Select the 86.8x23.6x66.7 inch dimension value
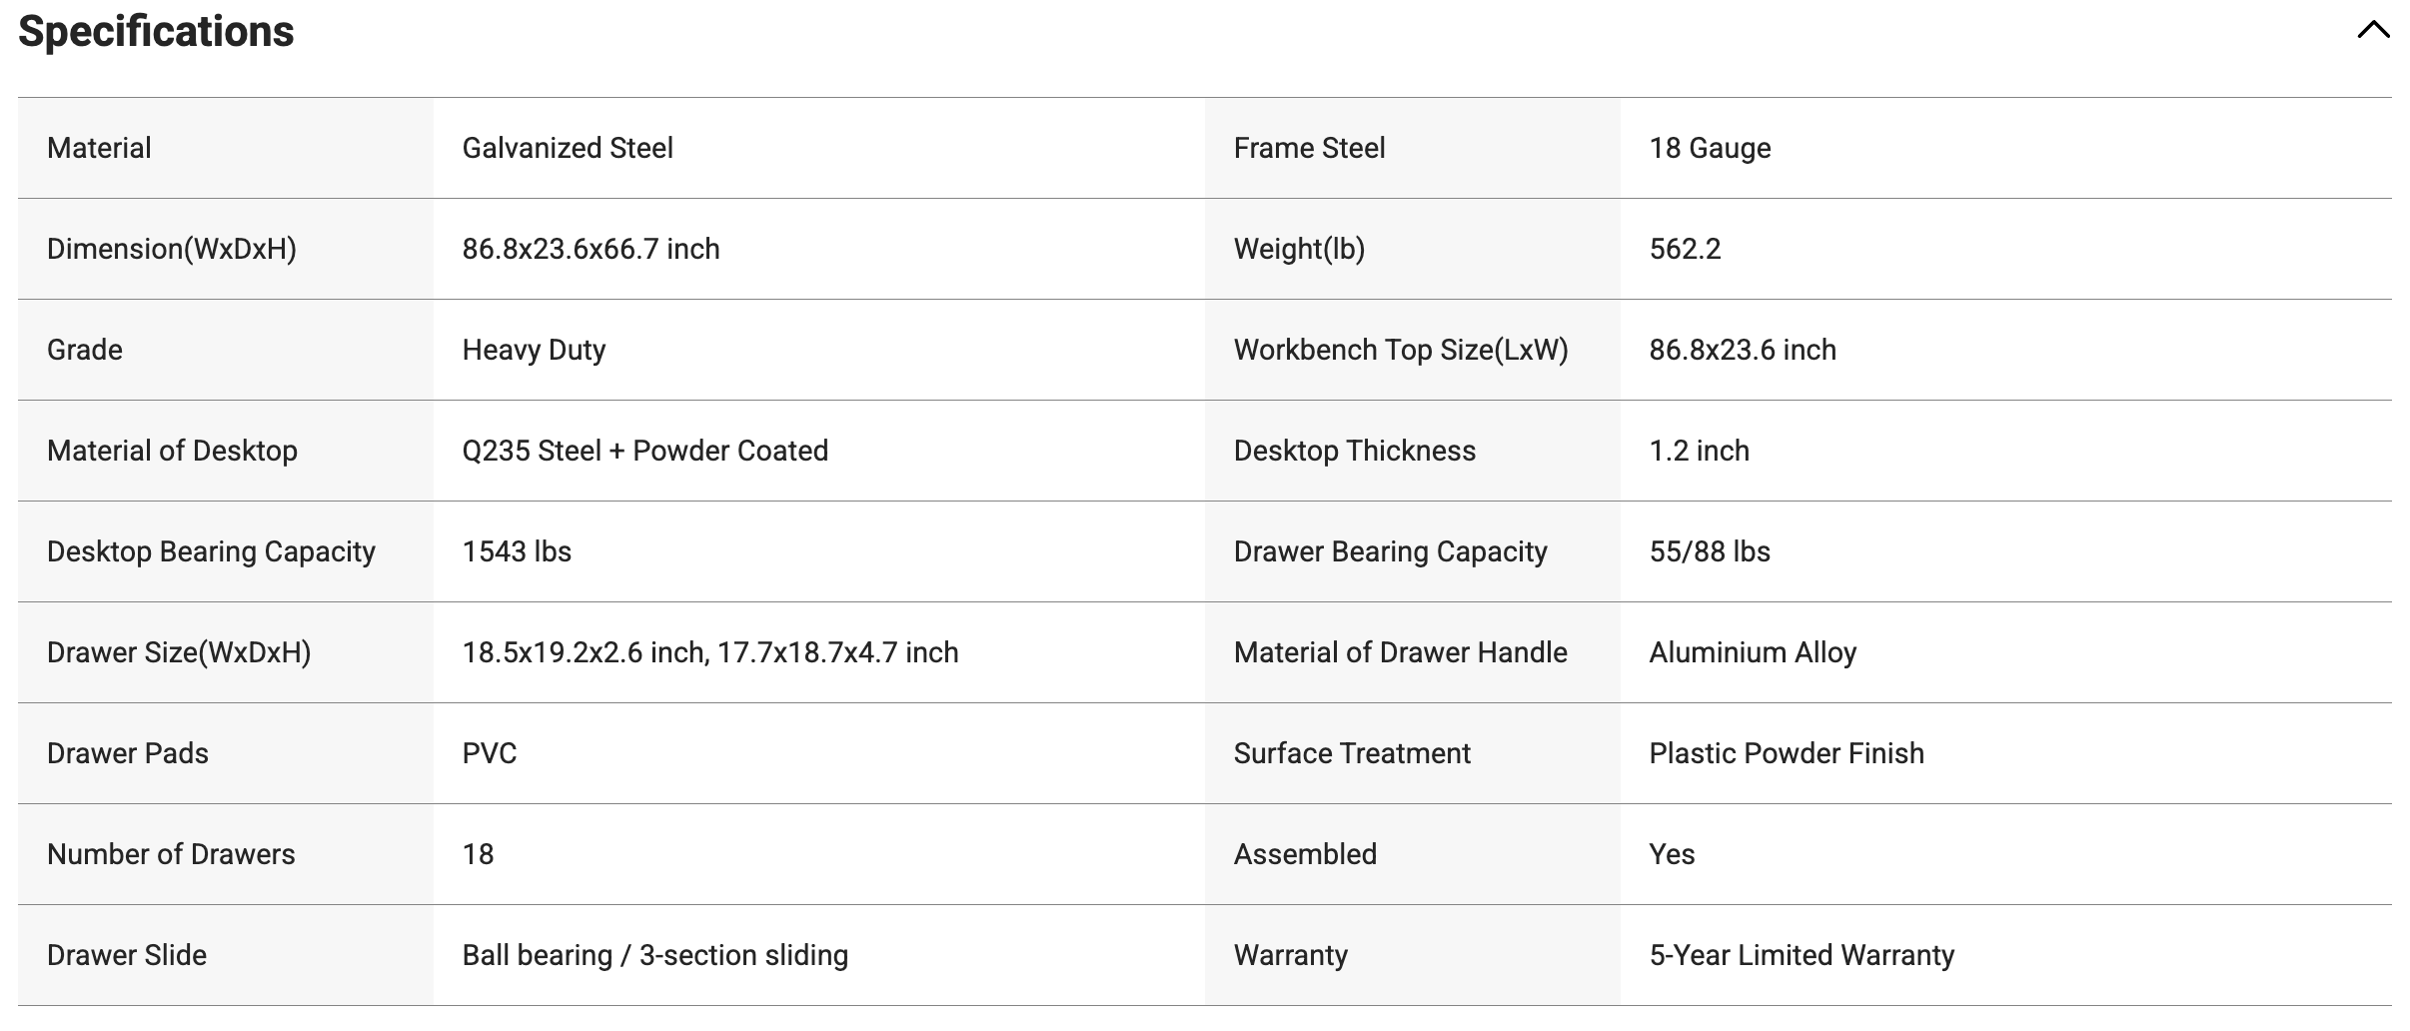 pos(591,249)
